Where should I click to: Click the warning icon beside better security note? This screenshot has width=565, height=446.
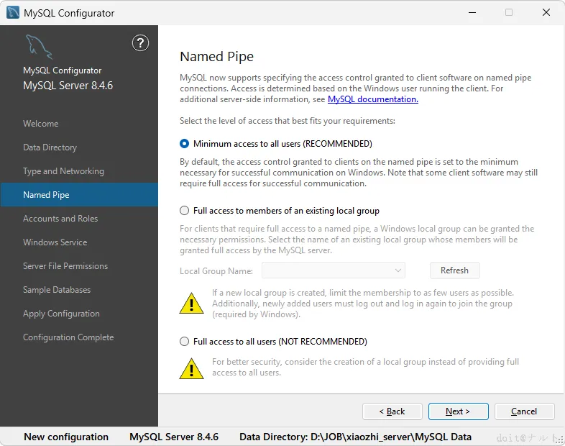tap(191, 368)
